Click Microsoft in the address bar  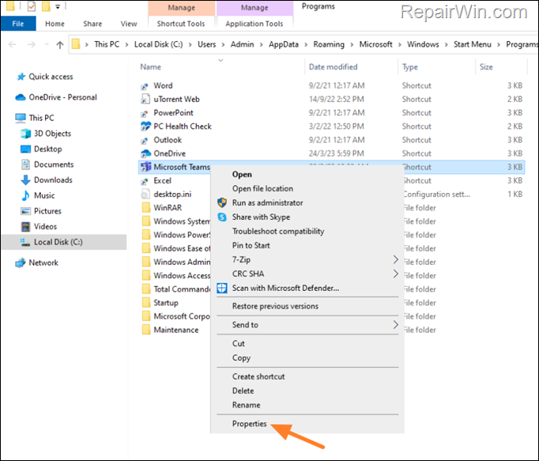[x=375, y=45]
